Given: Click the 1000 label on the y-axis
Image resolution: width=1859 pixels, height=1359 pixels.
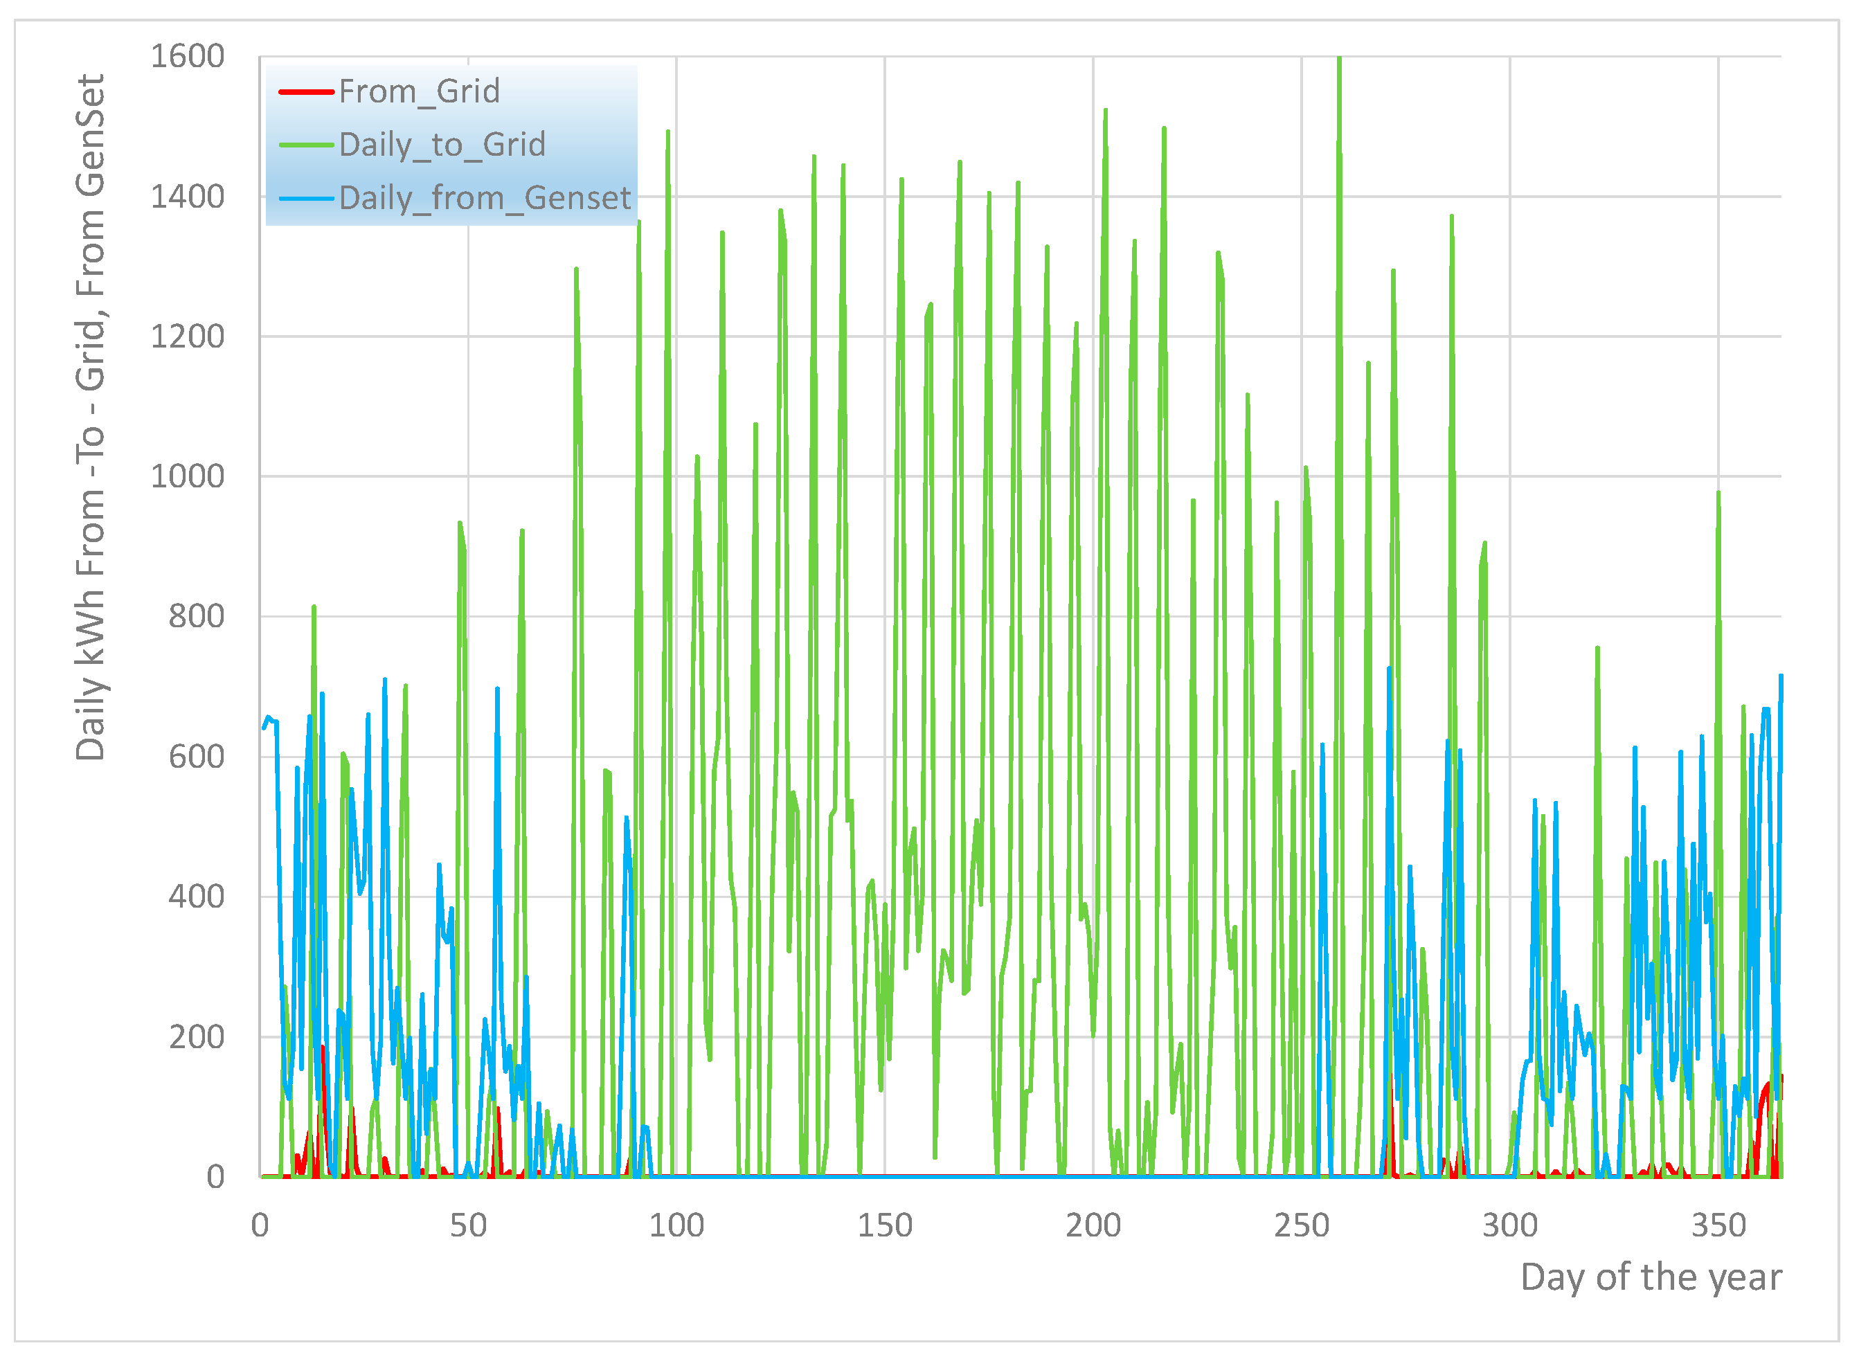Looking at the screenshot, I should coord(188,476).
